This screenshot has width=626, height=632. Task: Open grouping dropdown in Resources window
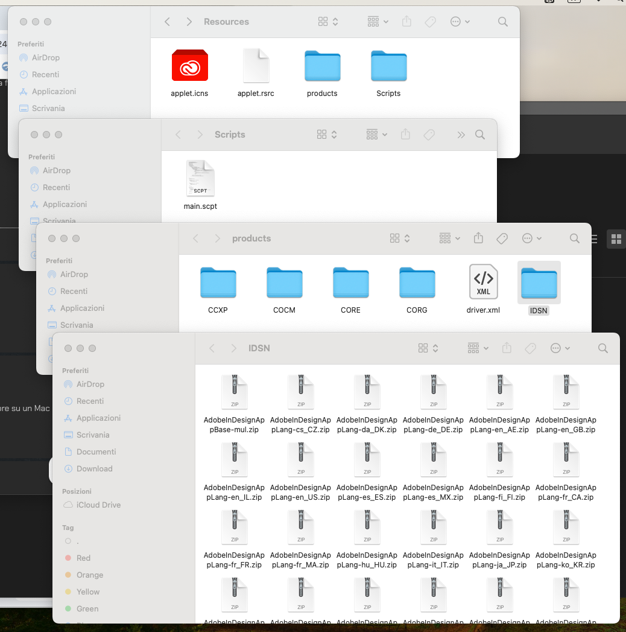(378, 22)
